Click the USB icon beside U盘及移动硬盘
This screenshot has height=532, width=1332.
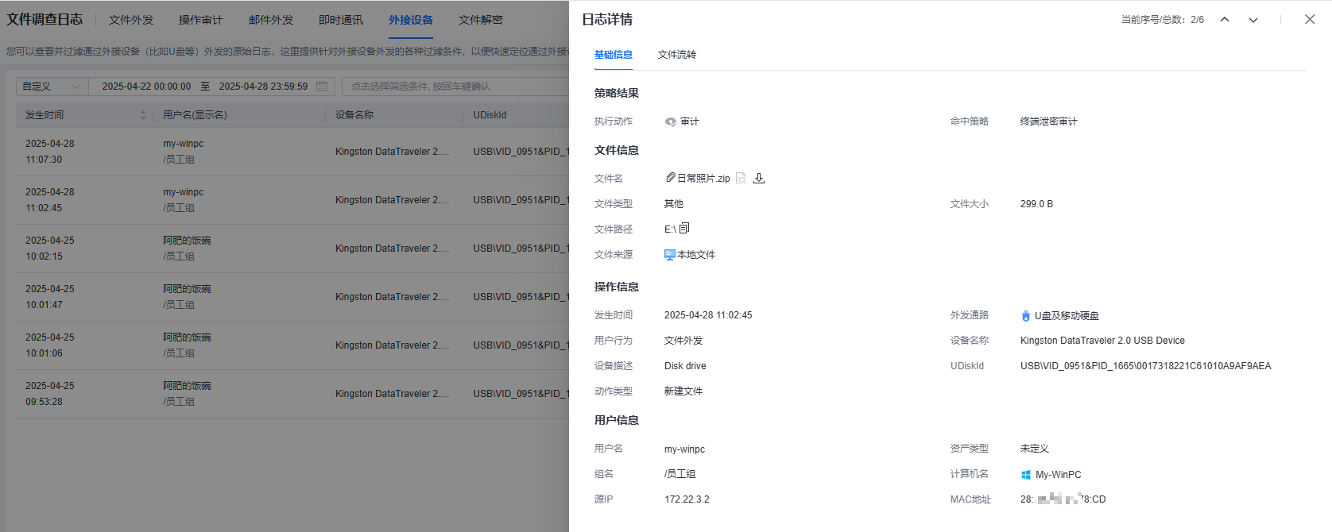click(1025, 316)
